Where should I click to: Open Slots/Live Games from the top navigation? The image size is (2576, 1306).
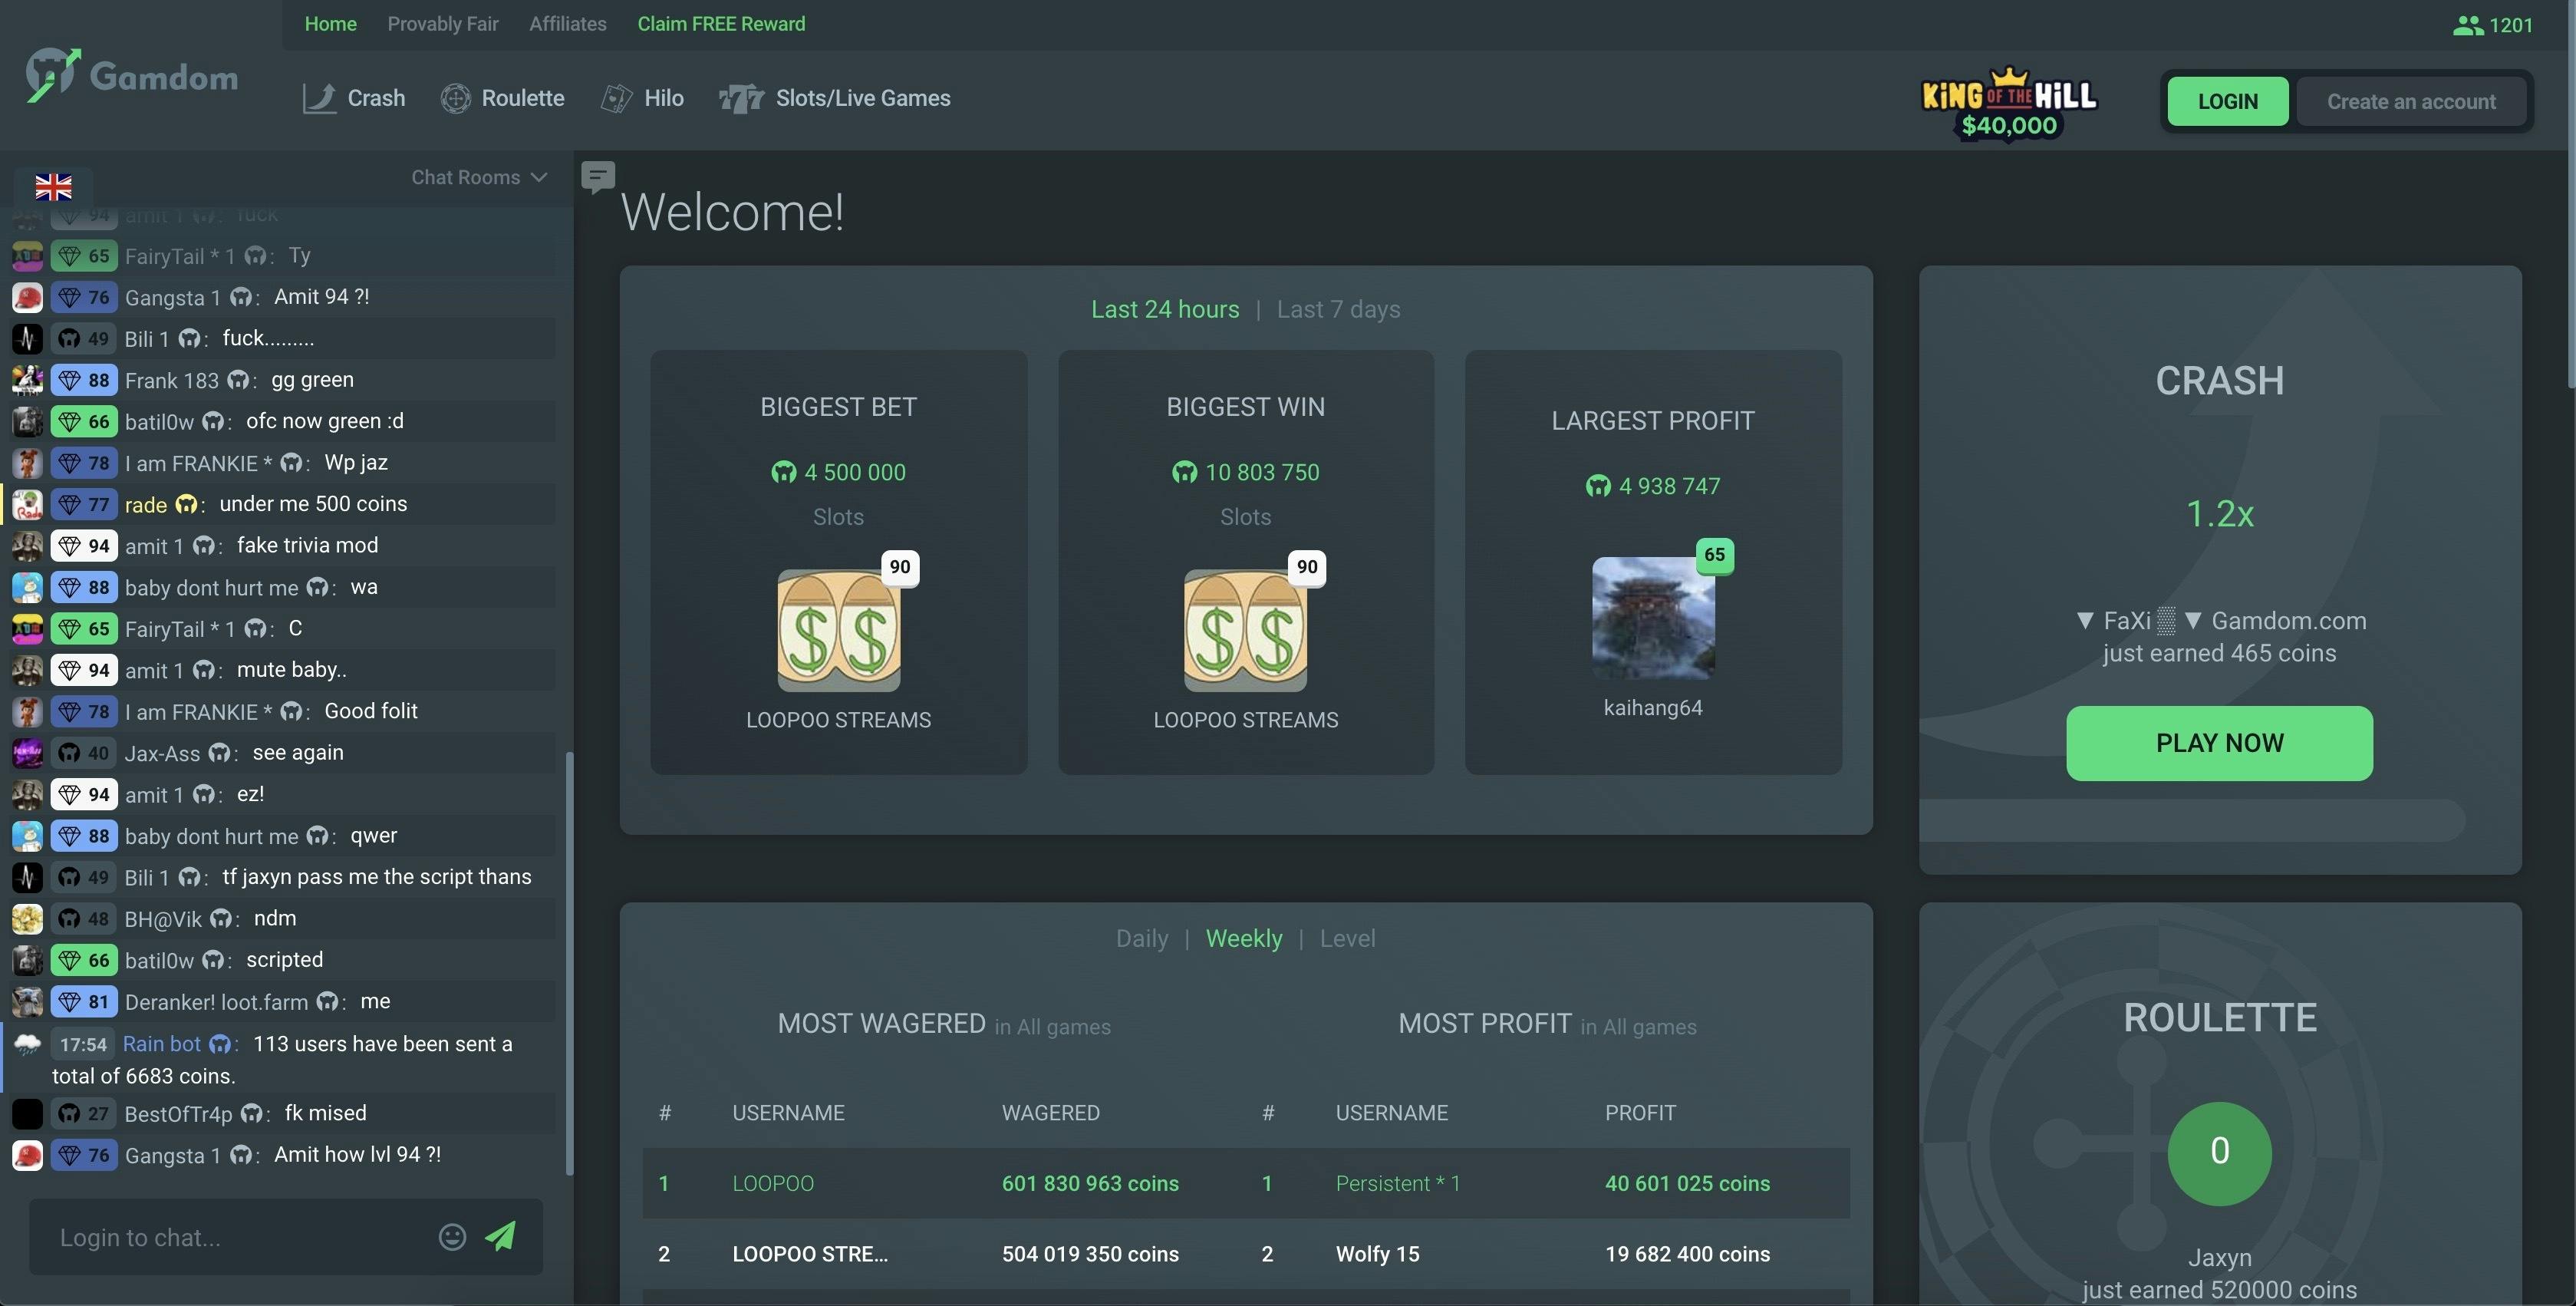coord(835,98)
